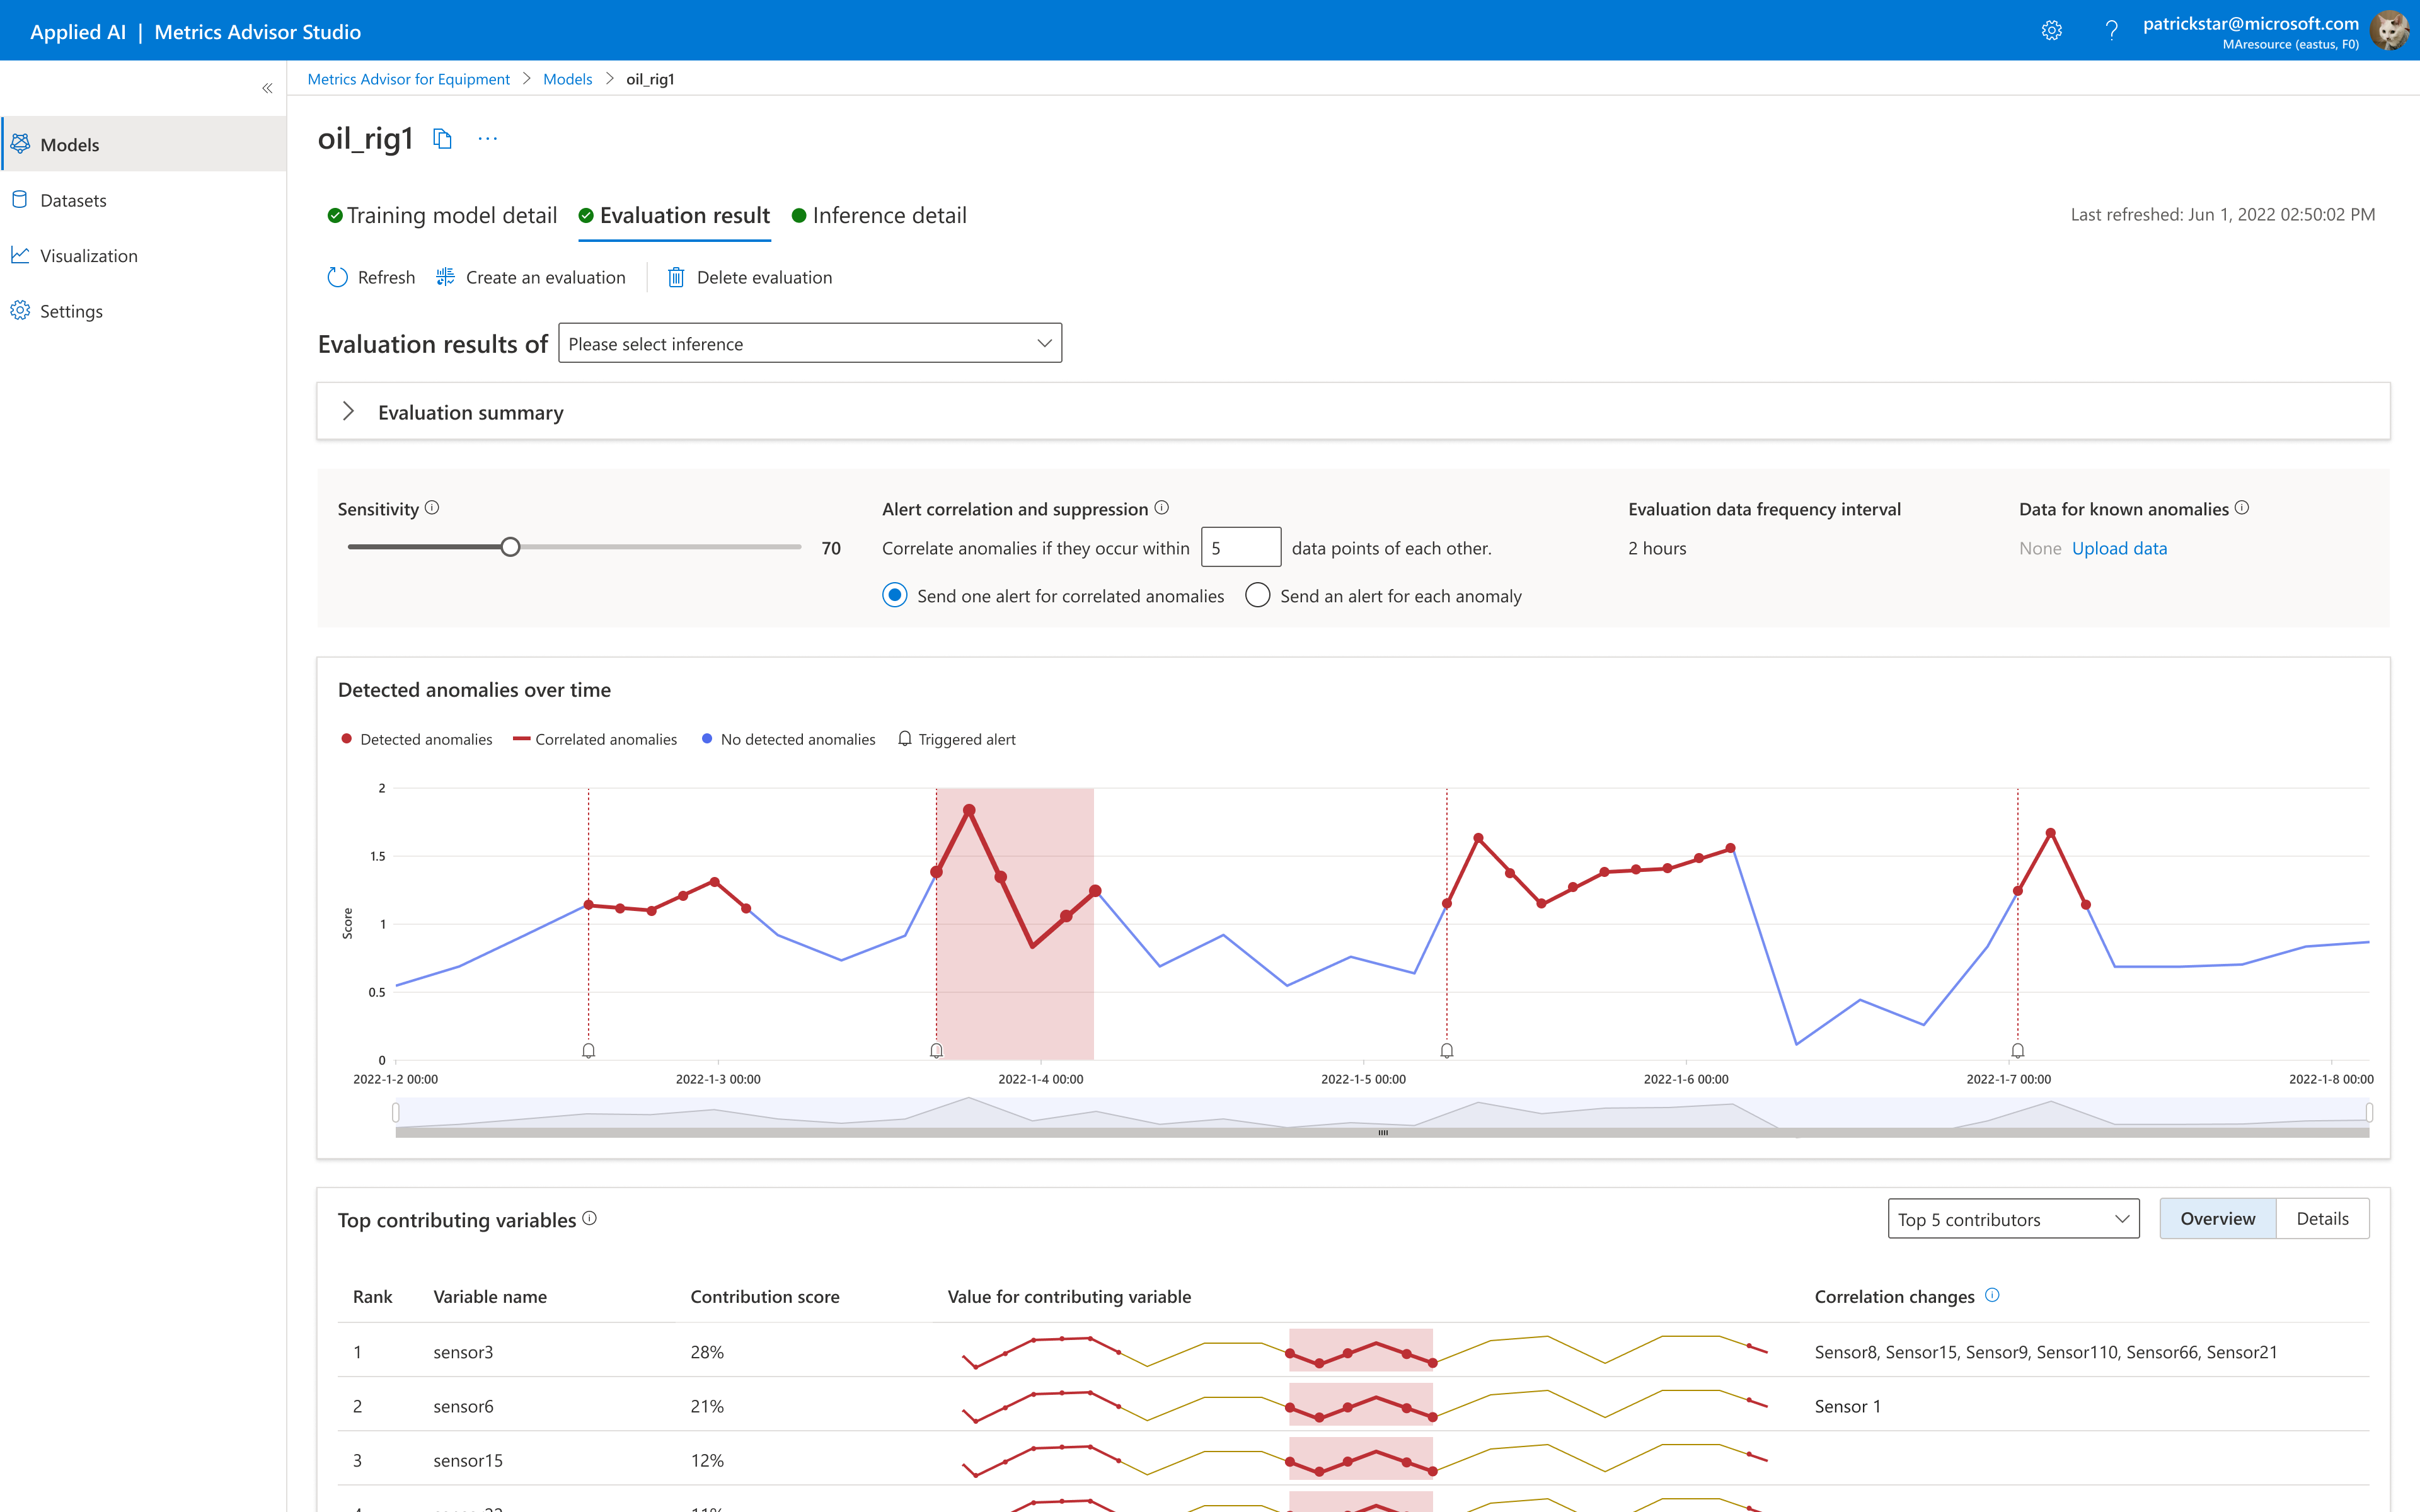2420x1512 pixels.
Task: Click the alert bell near 2022-1-2 afternoon
Action: (588, 1050)
